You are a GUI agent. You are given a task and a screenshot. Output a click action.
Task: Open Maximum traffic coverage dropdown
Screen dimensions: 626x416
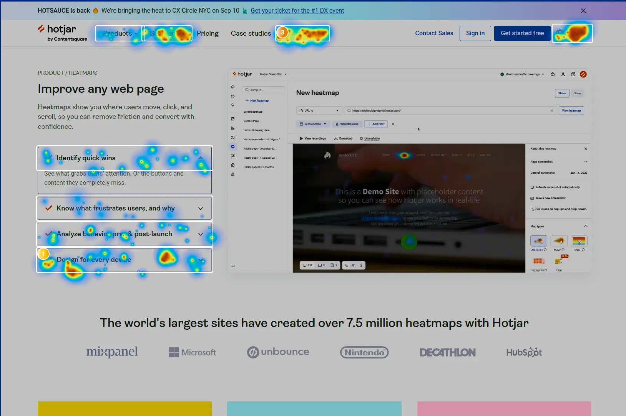pos(522,74)
